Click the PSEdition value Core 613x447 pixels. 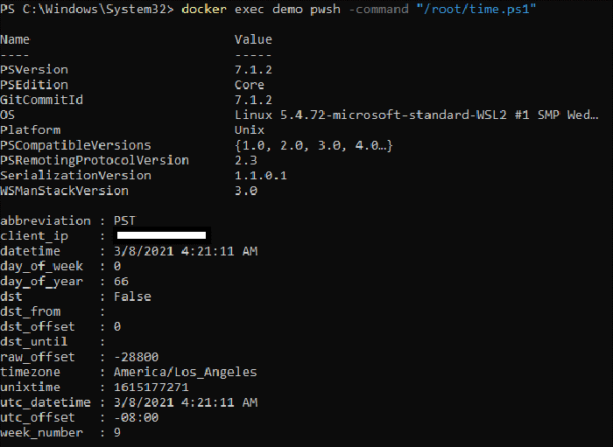click(250, 85)
